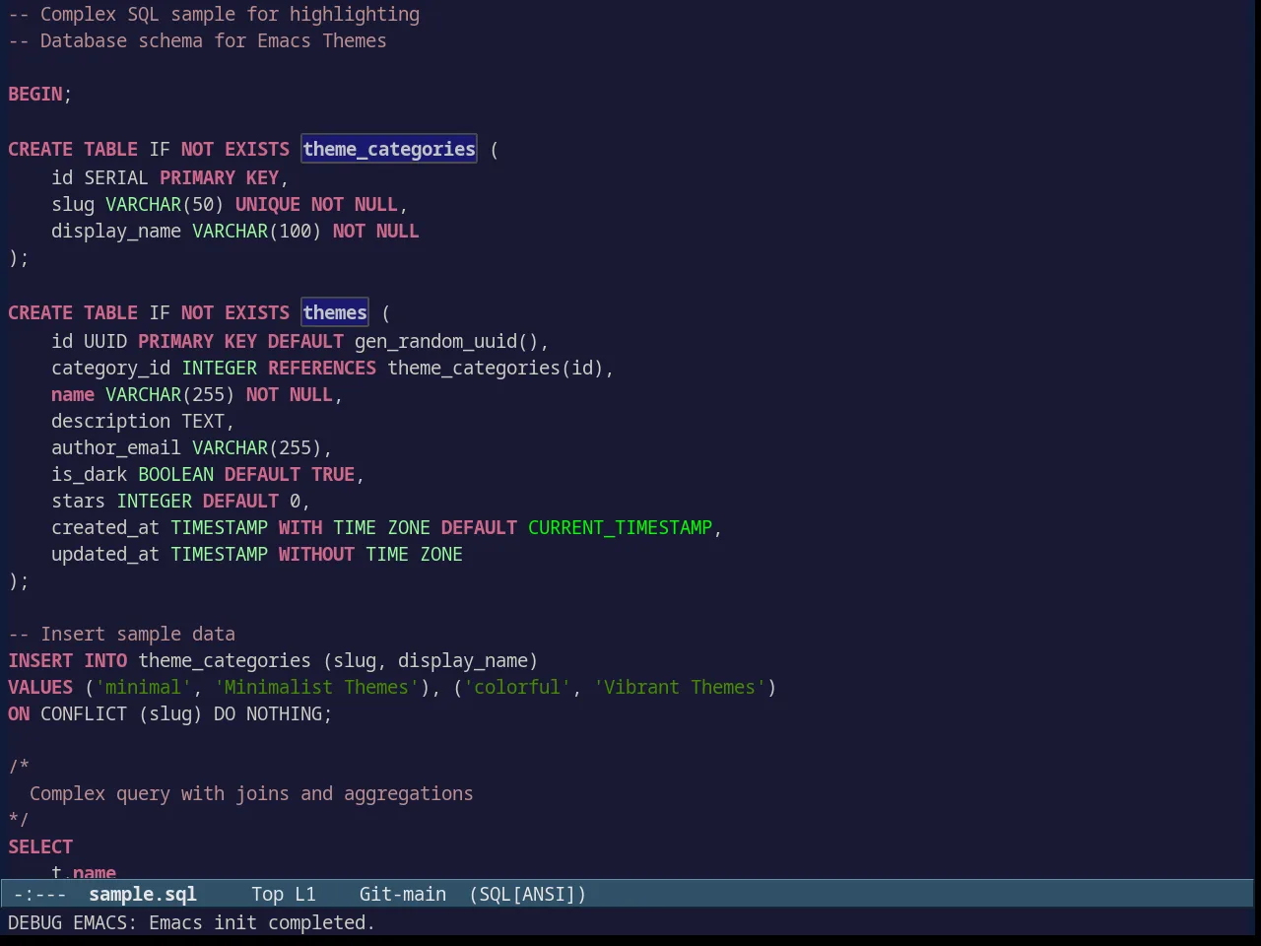Click INSERT INTO keyword
Image resolution: width=1261 pixels, height=946 pixels.
coord(67,660)
